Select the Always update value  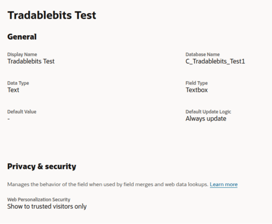pyautogui.click(x=206, y=119)
